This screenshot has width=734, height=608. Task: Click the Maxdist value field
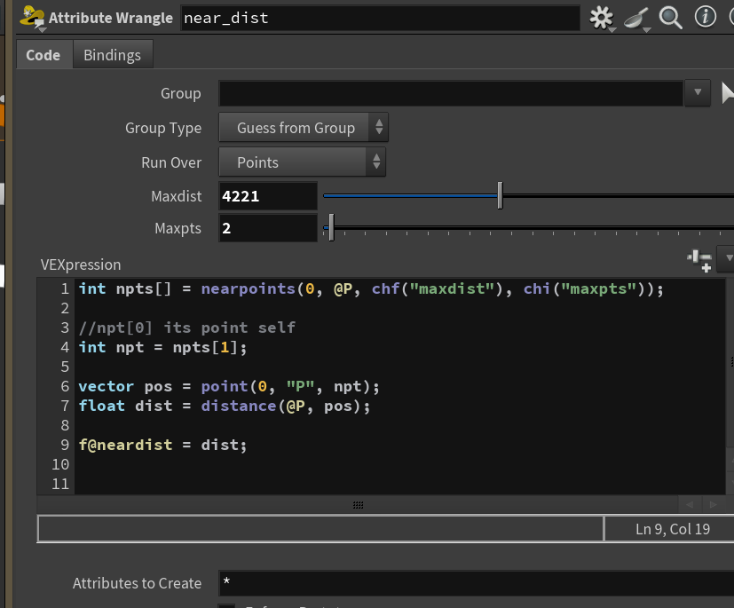point(268,196)
